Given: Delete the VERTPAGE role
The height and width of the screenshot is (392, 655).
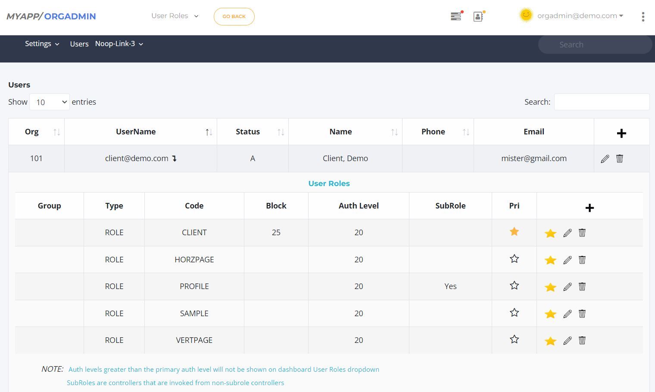Looking at the screenshot, I should (x=582, y=340).
